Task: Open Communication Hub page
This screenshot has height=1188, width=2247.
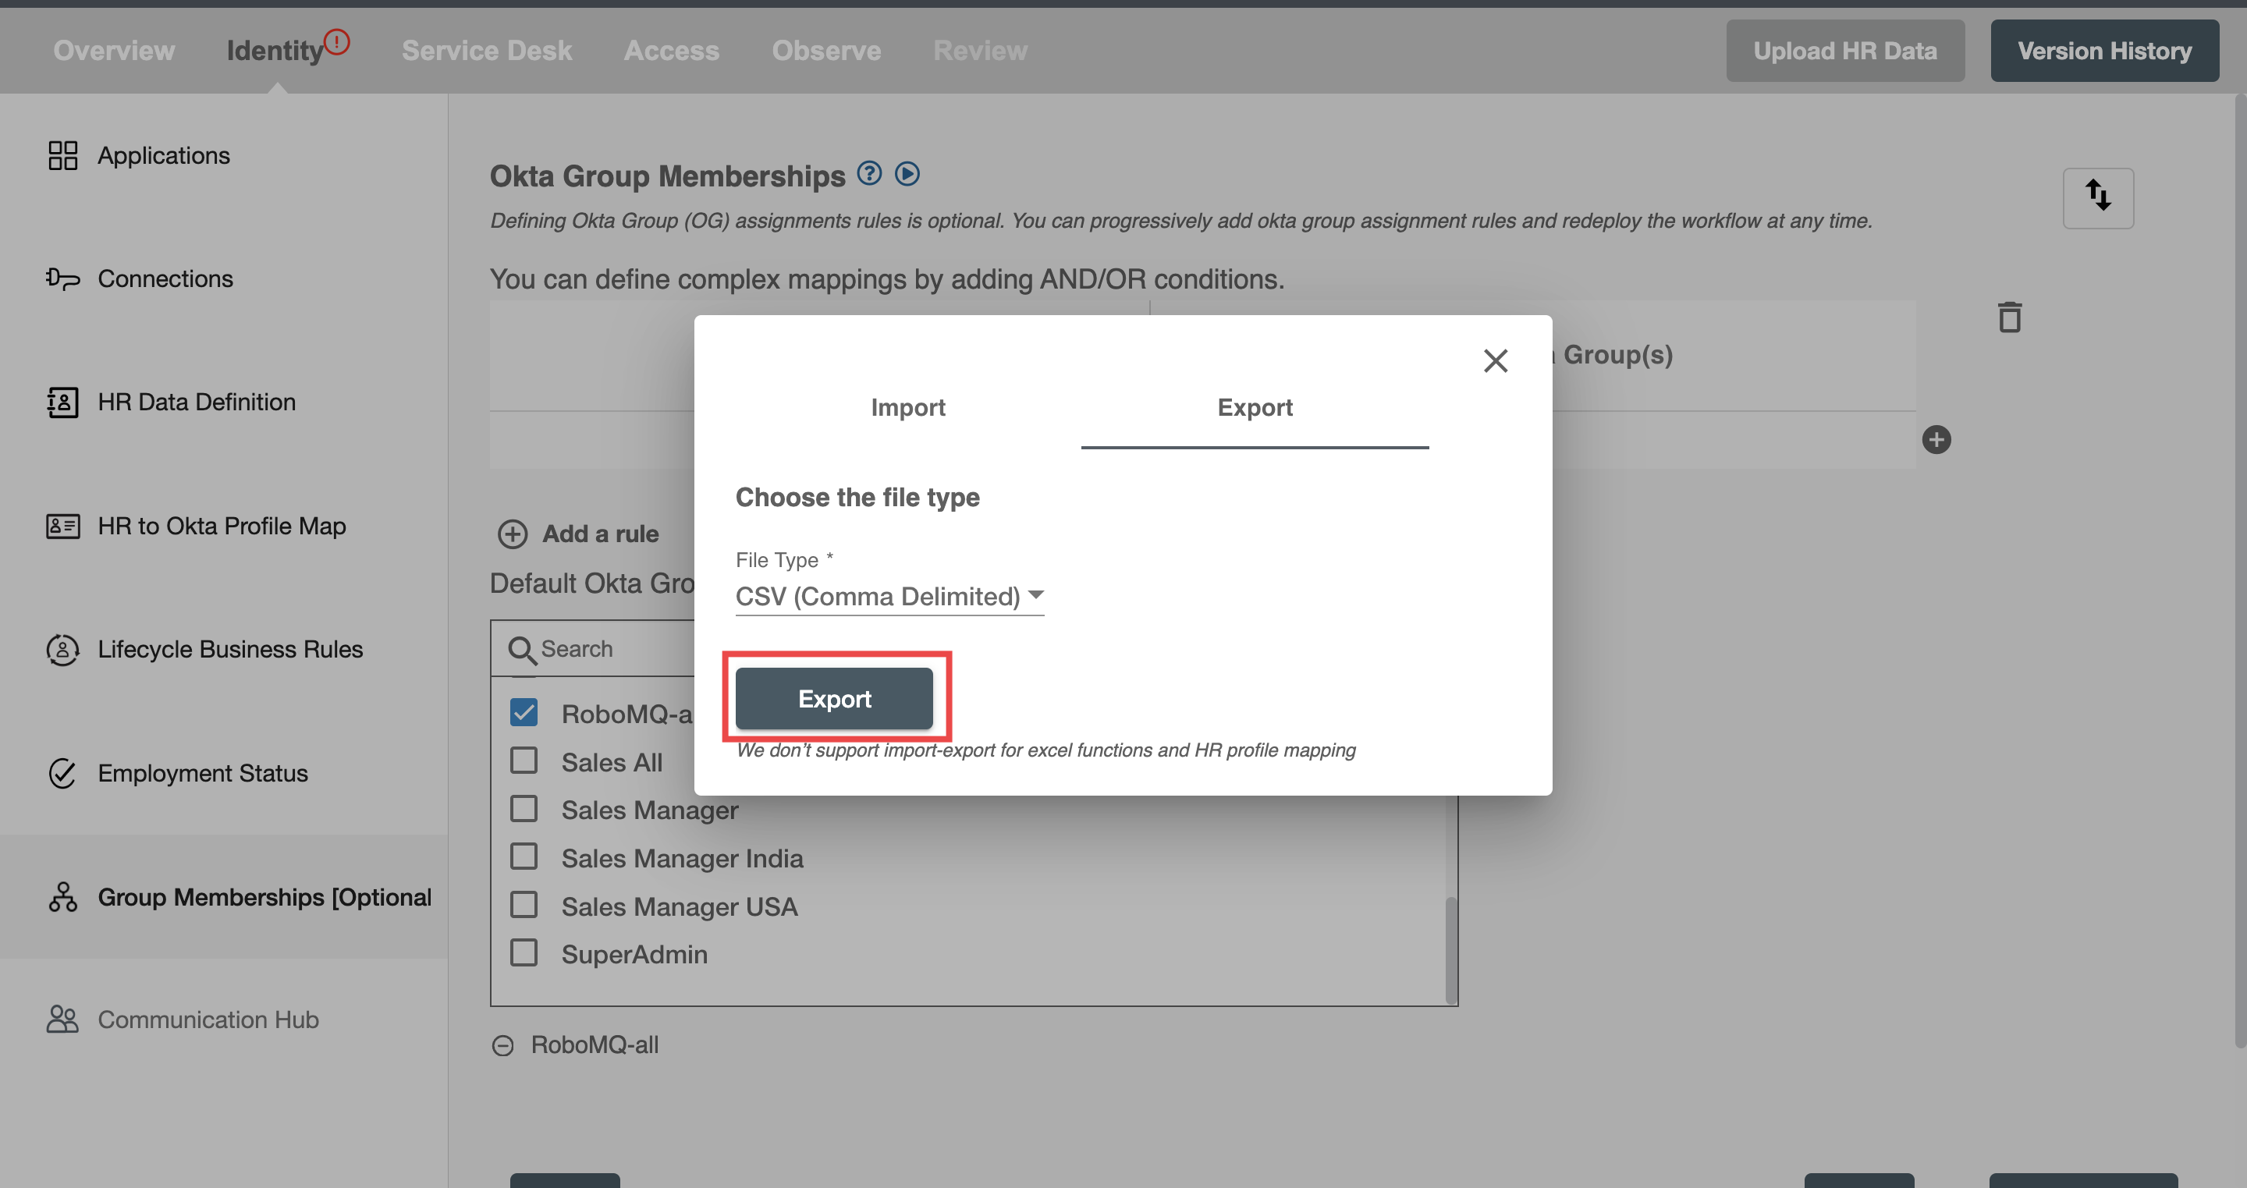Action: coord(208,1020)
